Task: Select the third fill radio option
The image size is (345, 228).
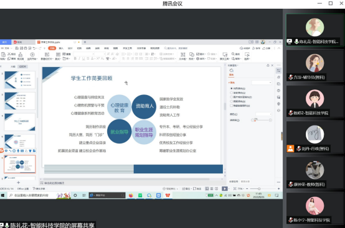Action: (232, 97)
